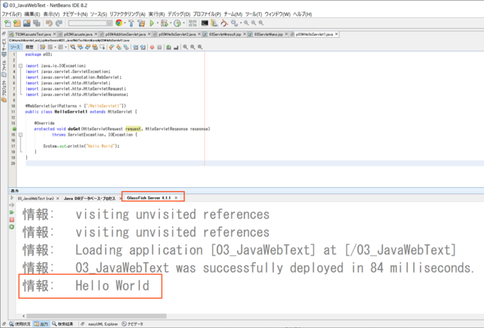
Task: Click the Save All toolbar icon
Action: [37, 23]
